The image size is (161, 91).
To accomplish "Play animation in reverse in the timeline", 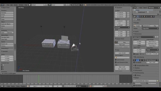I will tap(69, 86).
